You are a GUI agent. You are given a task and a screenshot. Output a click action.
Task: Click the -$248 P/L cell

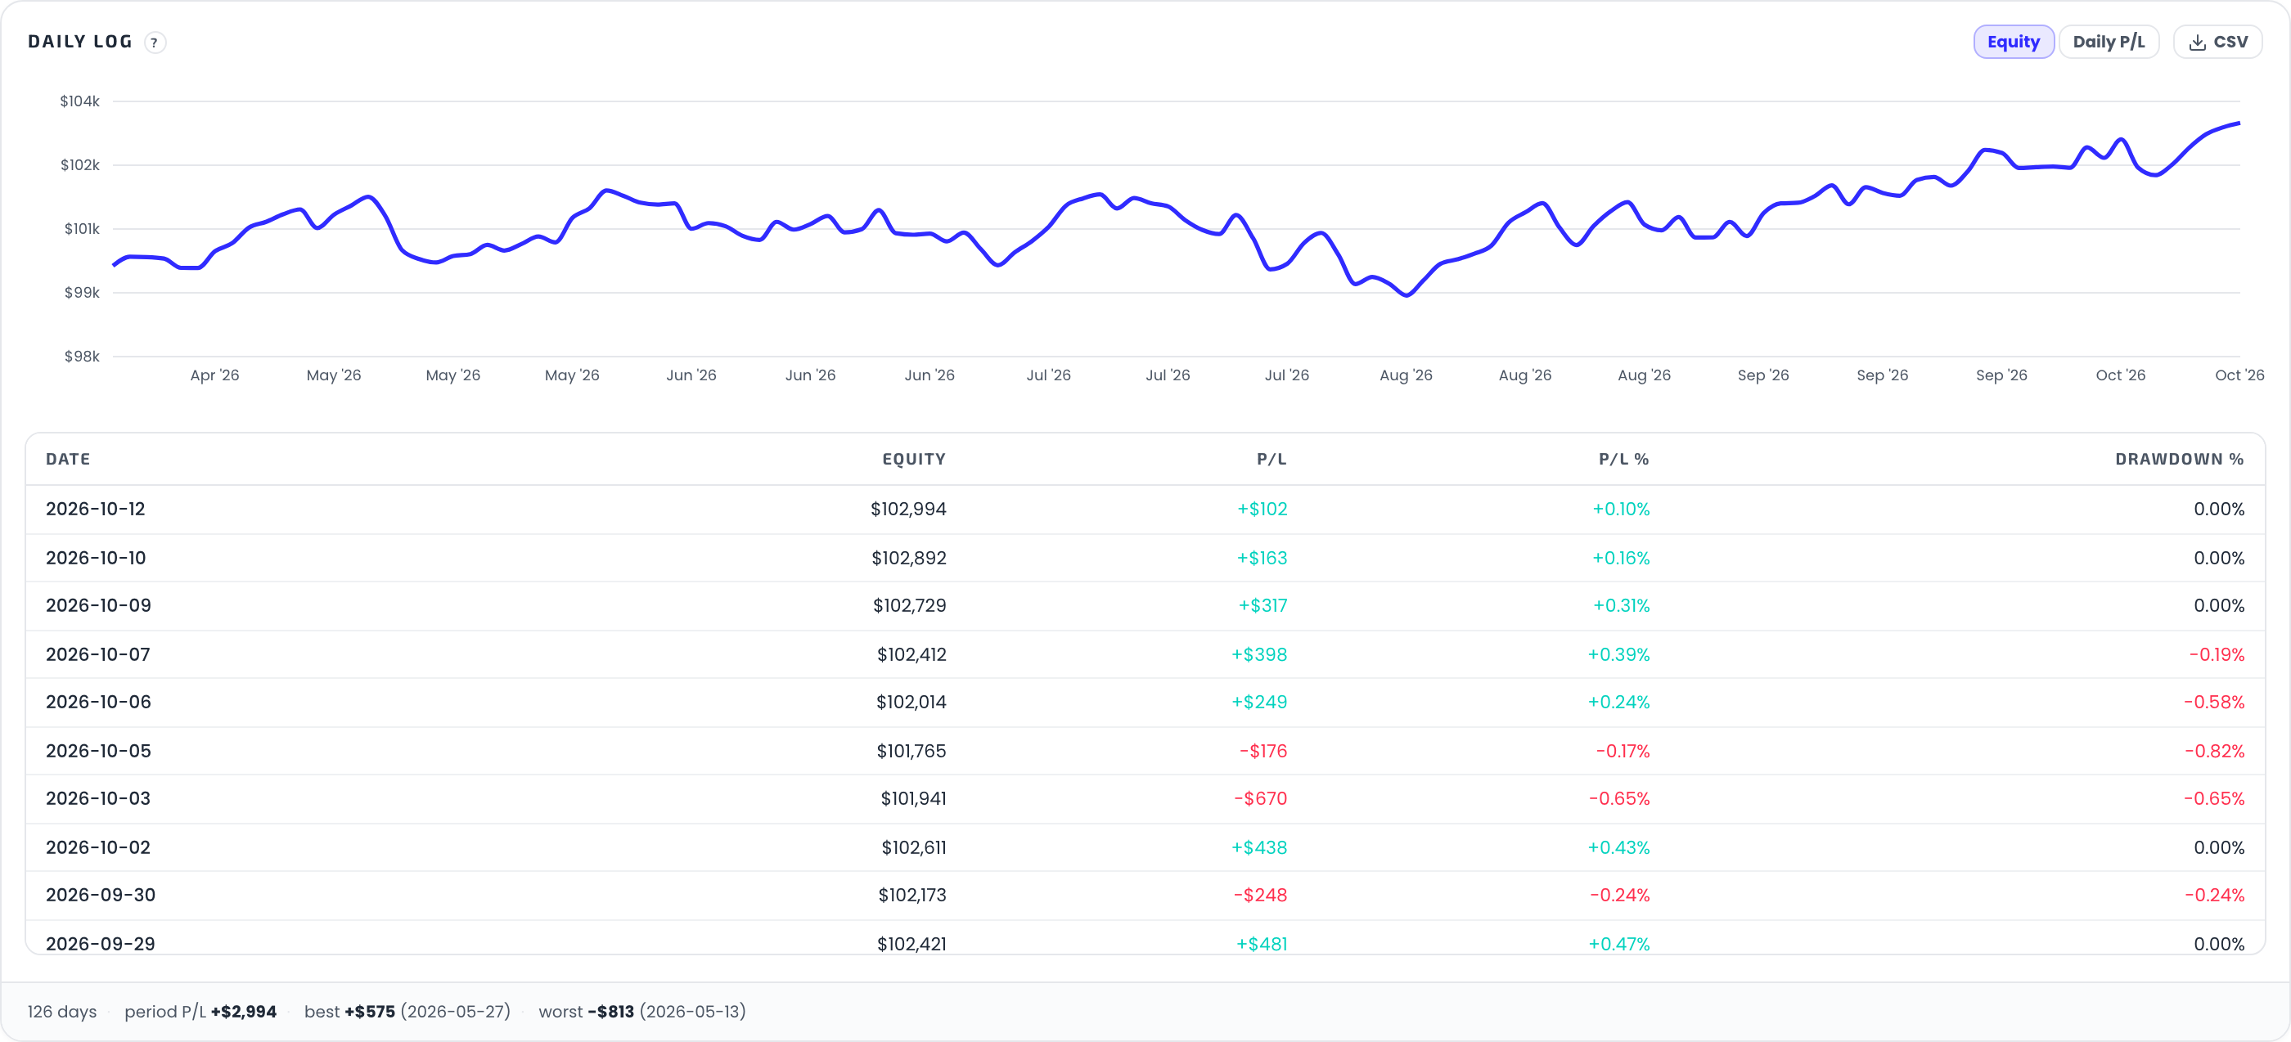tap(1260, 895)
